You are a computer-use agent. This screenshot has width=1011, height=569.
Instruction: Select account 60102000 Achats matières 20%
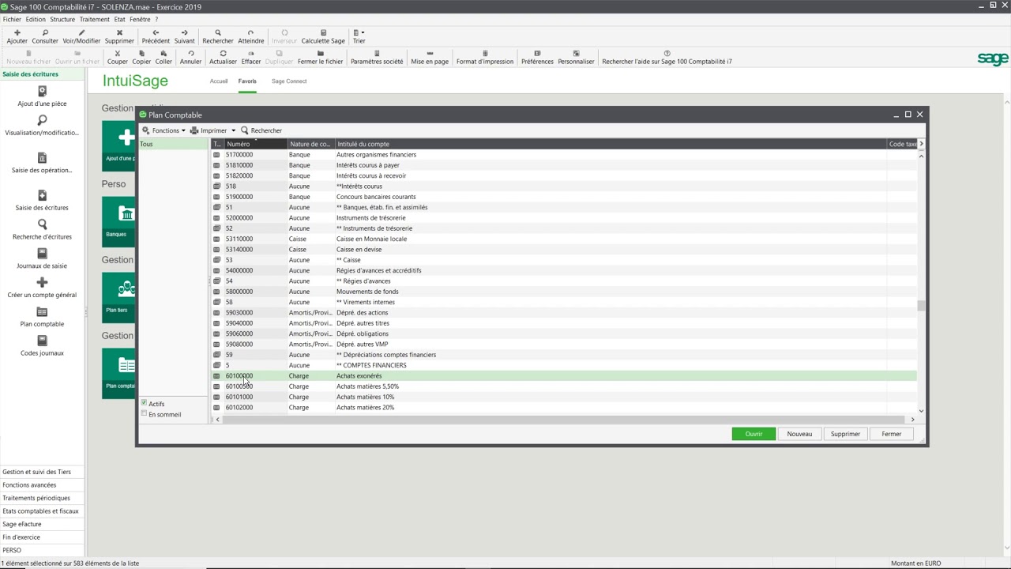[564, 408]
